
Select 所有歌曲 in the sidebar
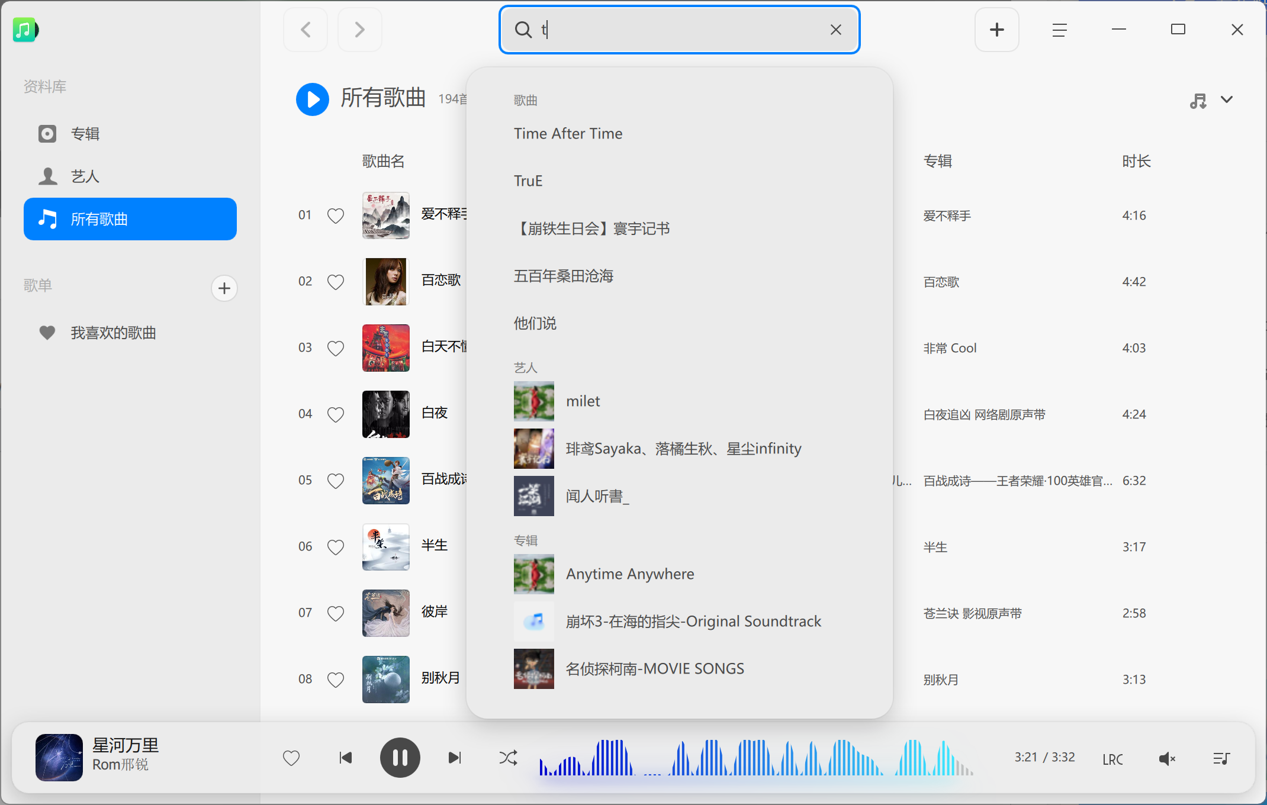(130, 219)
